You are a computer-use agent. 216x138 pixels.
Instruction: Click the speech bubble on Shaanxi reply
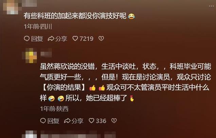[43, 121]
